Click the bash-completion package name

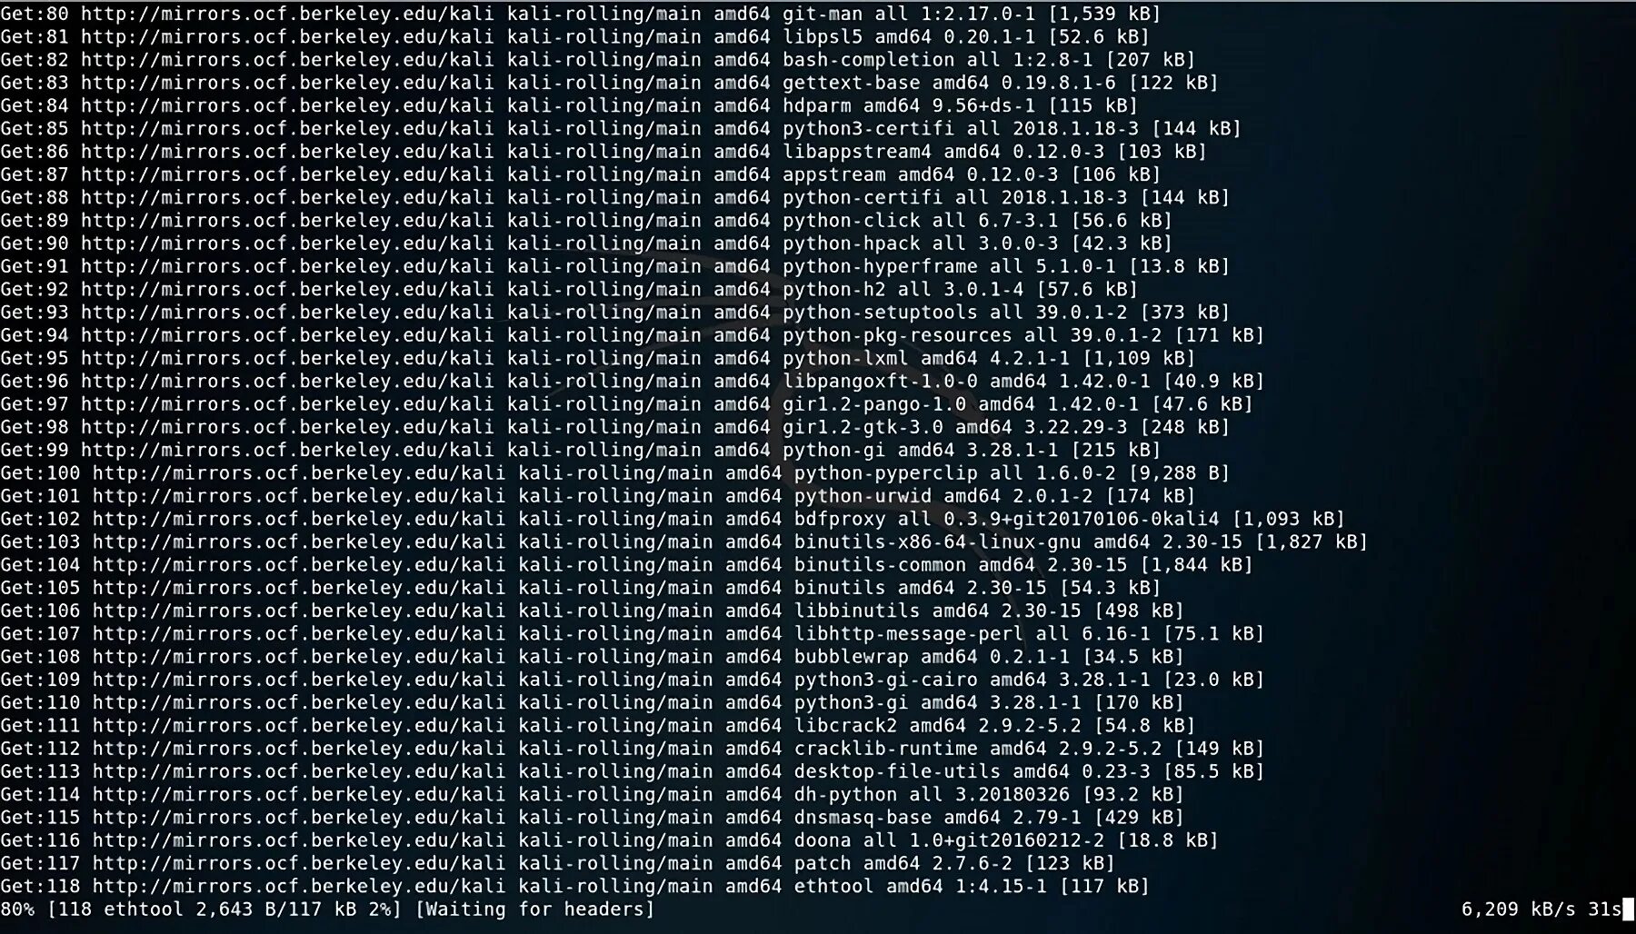868,60
